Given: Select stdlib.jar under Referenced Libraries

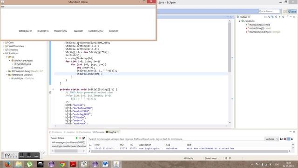Looking at the screenshot, I should (19, 78).
